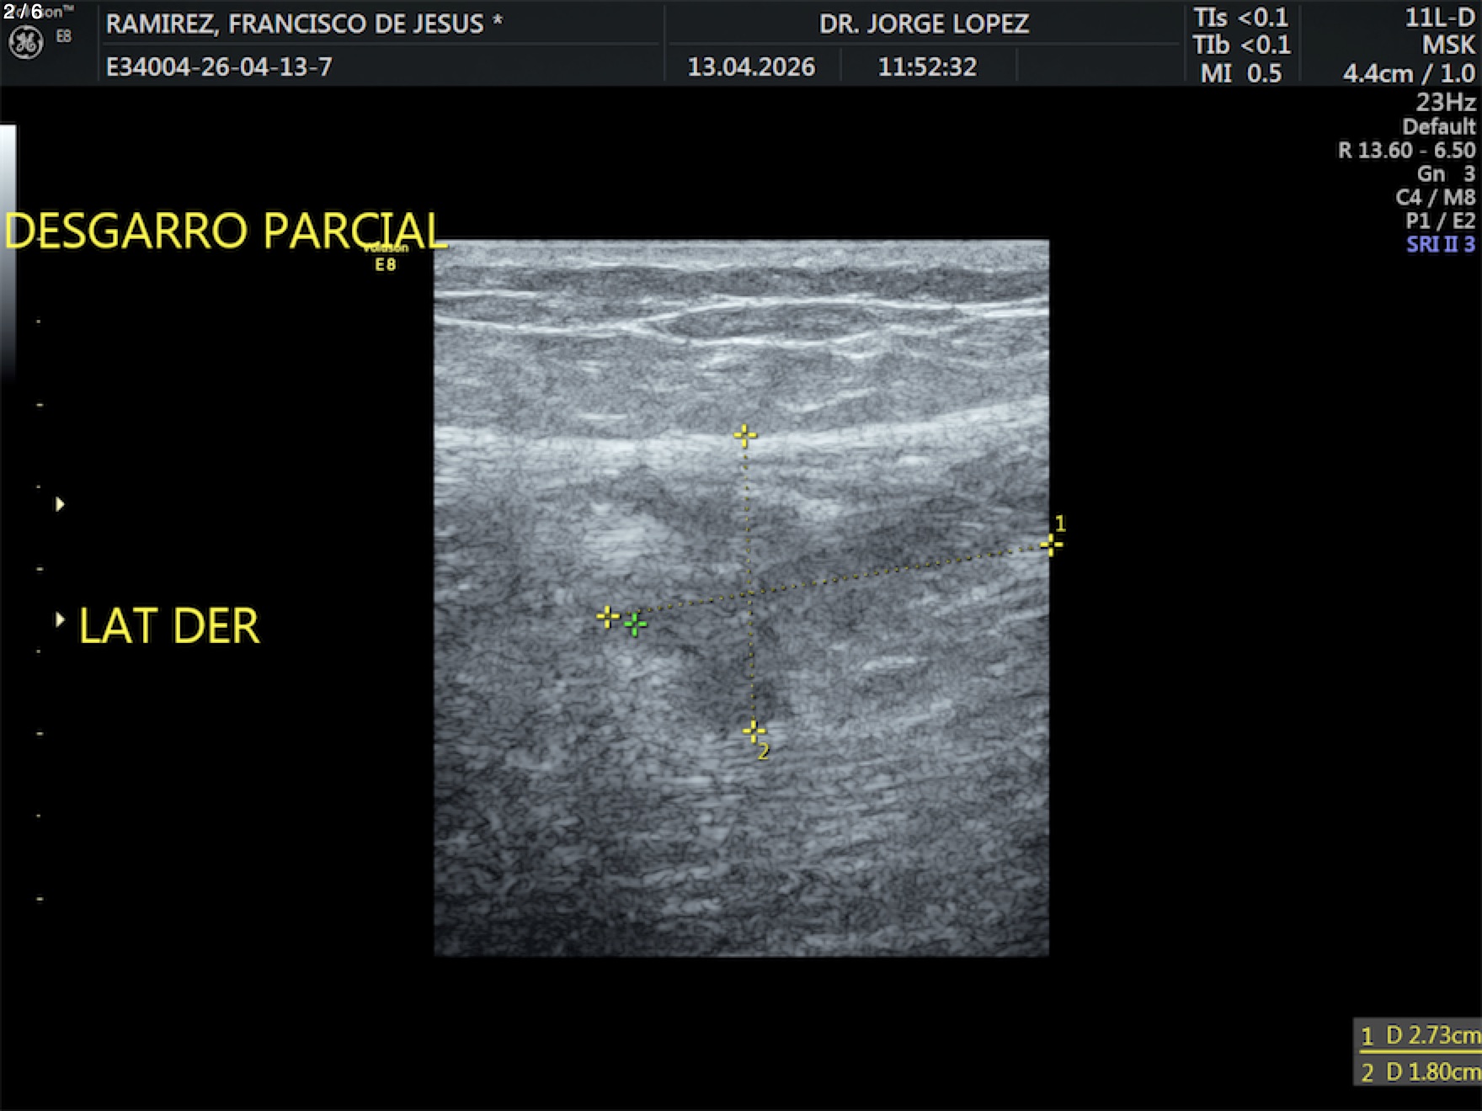Click the focal zone arrow beside LAT DER
Viewport: 1482px width, 1111px height.
60,620
